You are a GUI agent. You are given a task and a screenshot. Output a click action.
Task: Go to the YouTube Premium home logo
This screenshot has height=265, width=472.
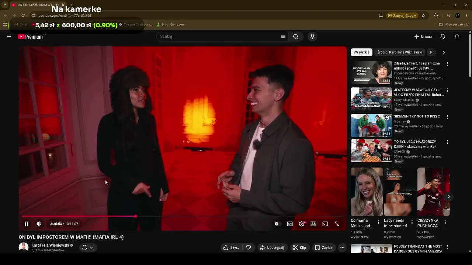(x=30, y=36)
